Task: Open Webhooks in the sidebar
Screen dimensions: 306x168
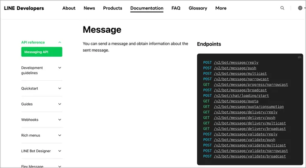Action: 30,120
